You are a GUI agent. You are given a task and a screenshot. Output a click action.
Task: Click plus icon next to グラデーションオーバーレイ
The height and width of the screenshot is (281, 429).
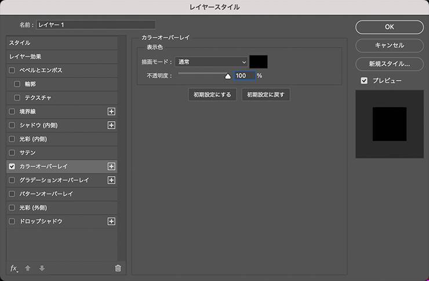click(x=112, y=180)
